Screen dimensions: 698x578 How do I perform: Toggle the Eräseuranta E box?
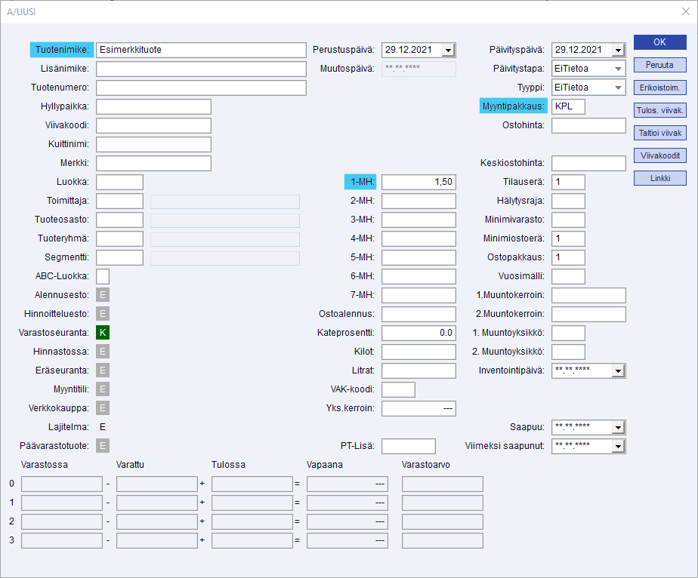point(103,370)
